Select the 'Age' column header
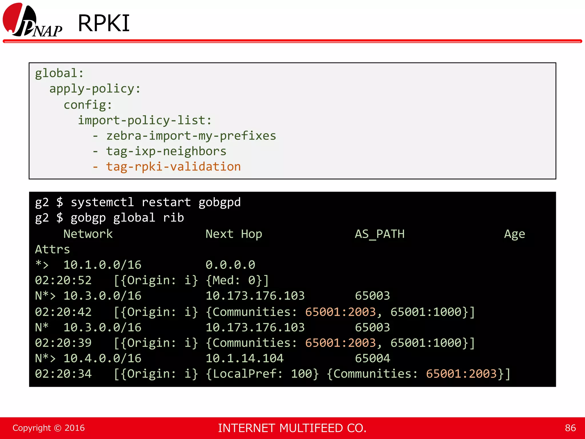The image size is (585, 439). pos(514,234)
